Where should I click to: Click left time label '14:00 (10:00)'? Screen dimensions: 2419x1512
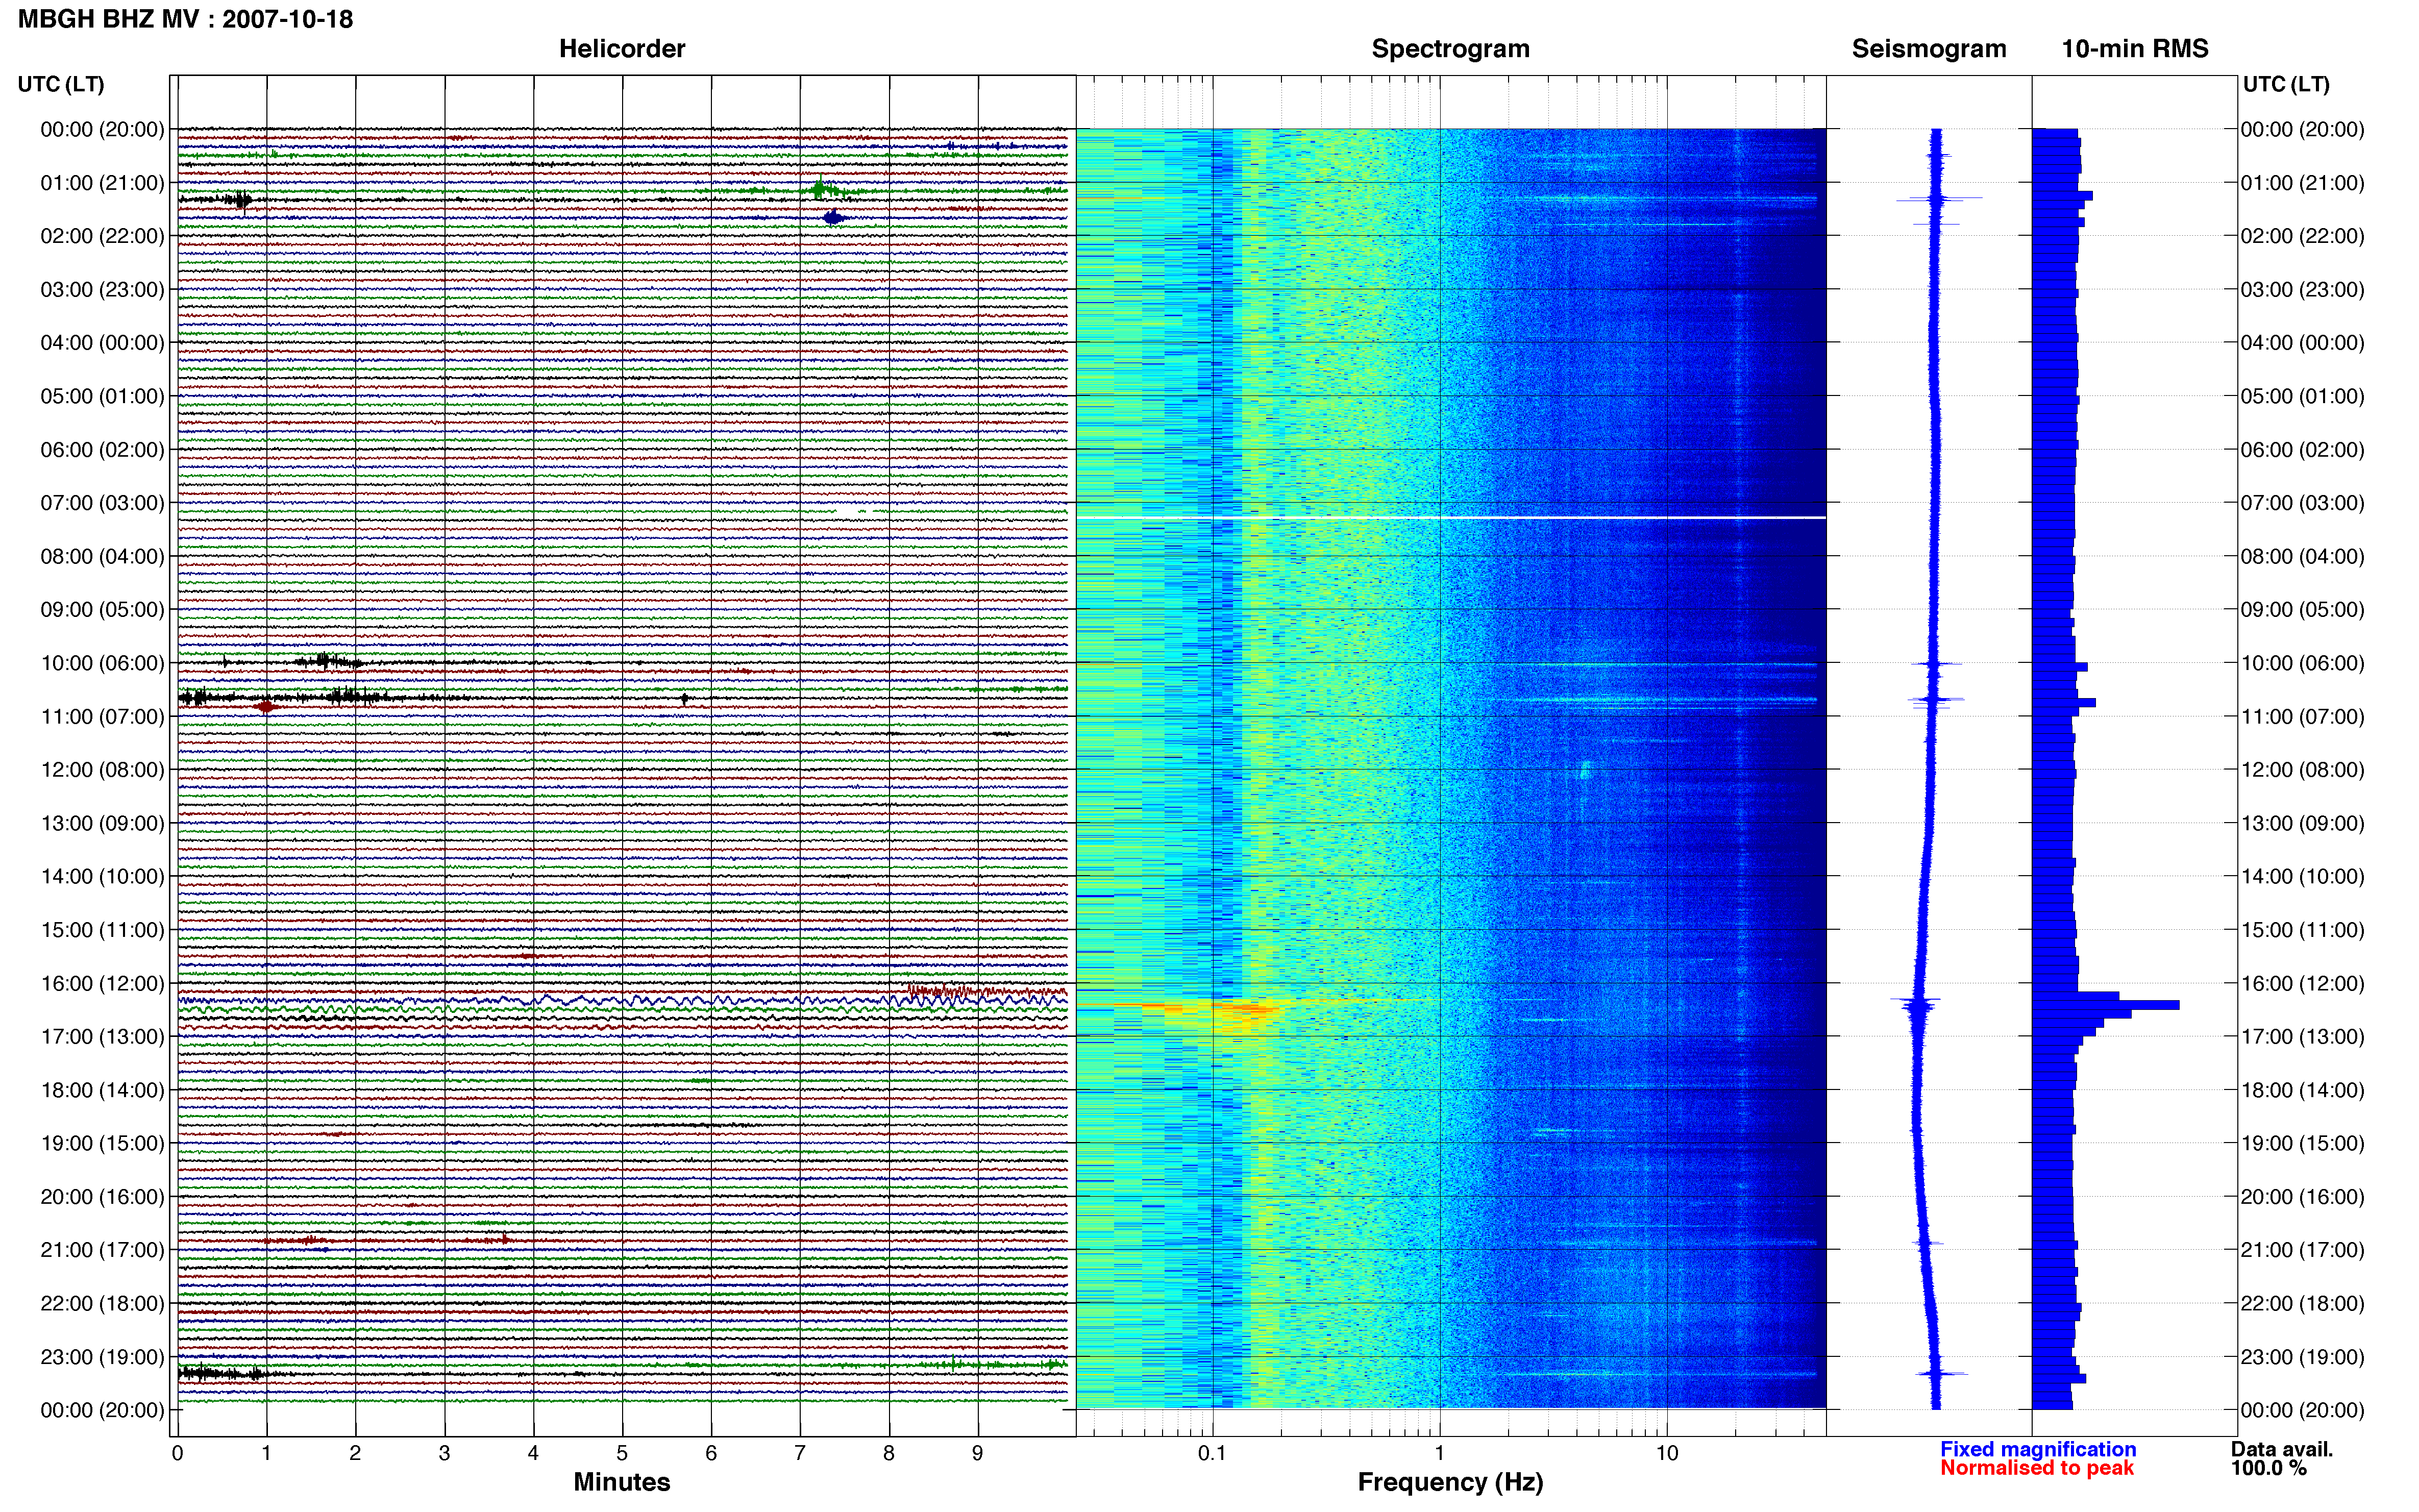pos(102,876)
